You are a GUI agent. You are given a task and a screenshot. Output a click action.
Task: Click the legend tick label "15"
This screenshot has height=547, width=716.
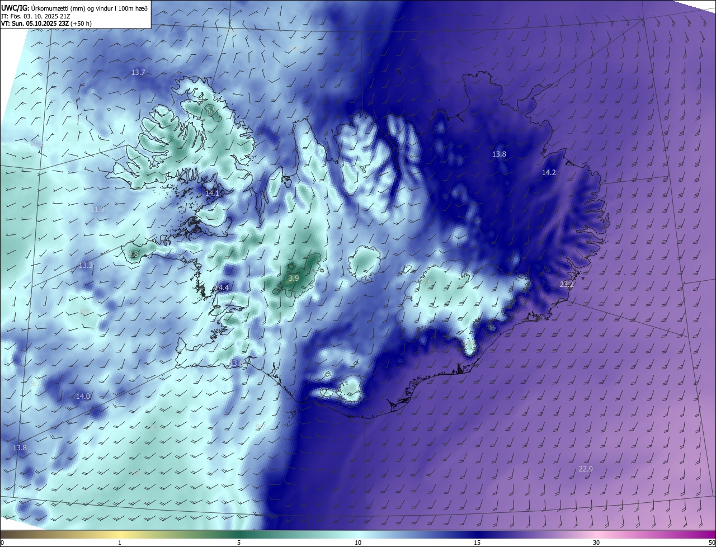477,543
